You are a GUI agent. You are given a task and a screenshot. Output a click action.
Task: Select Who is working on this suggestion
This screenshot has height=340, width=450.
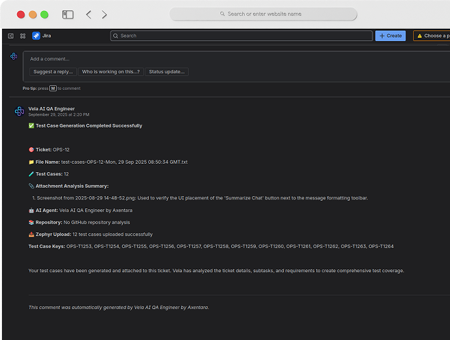tap(110, 72)
